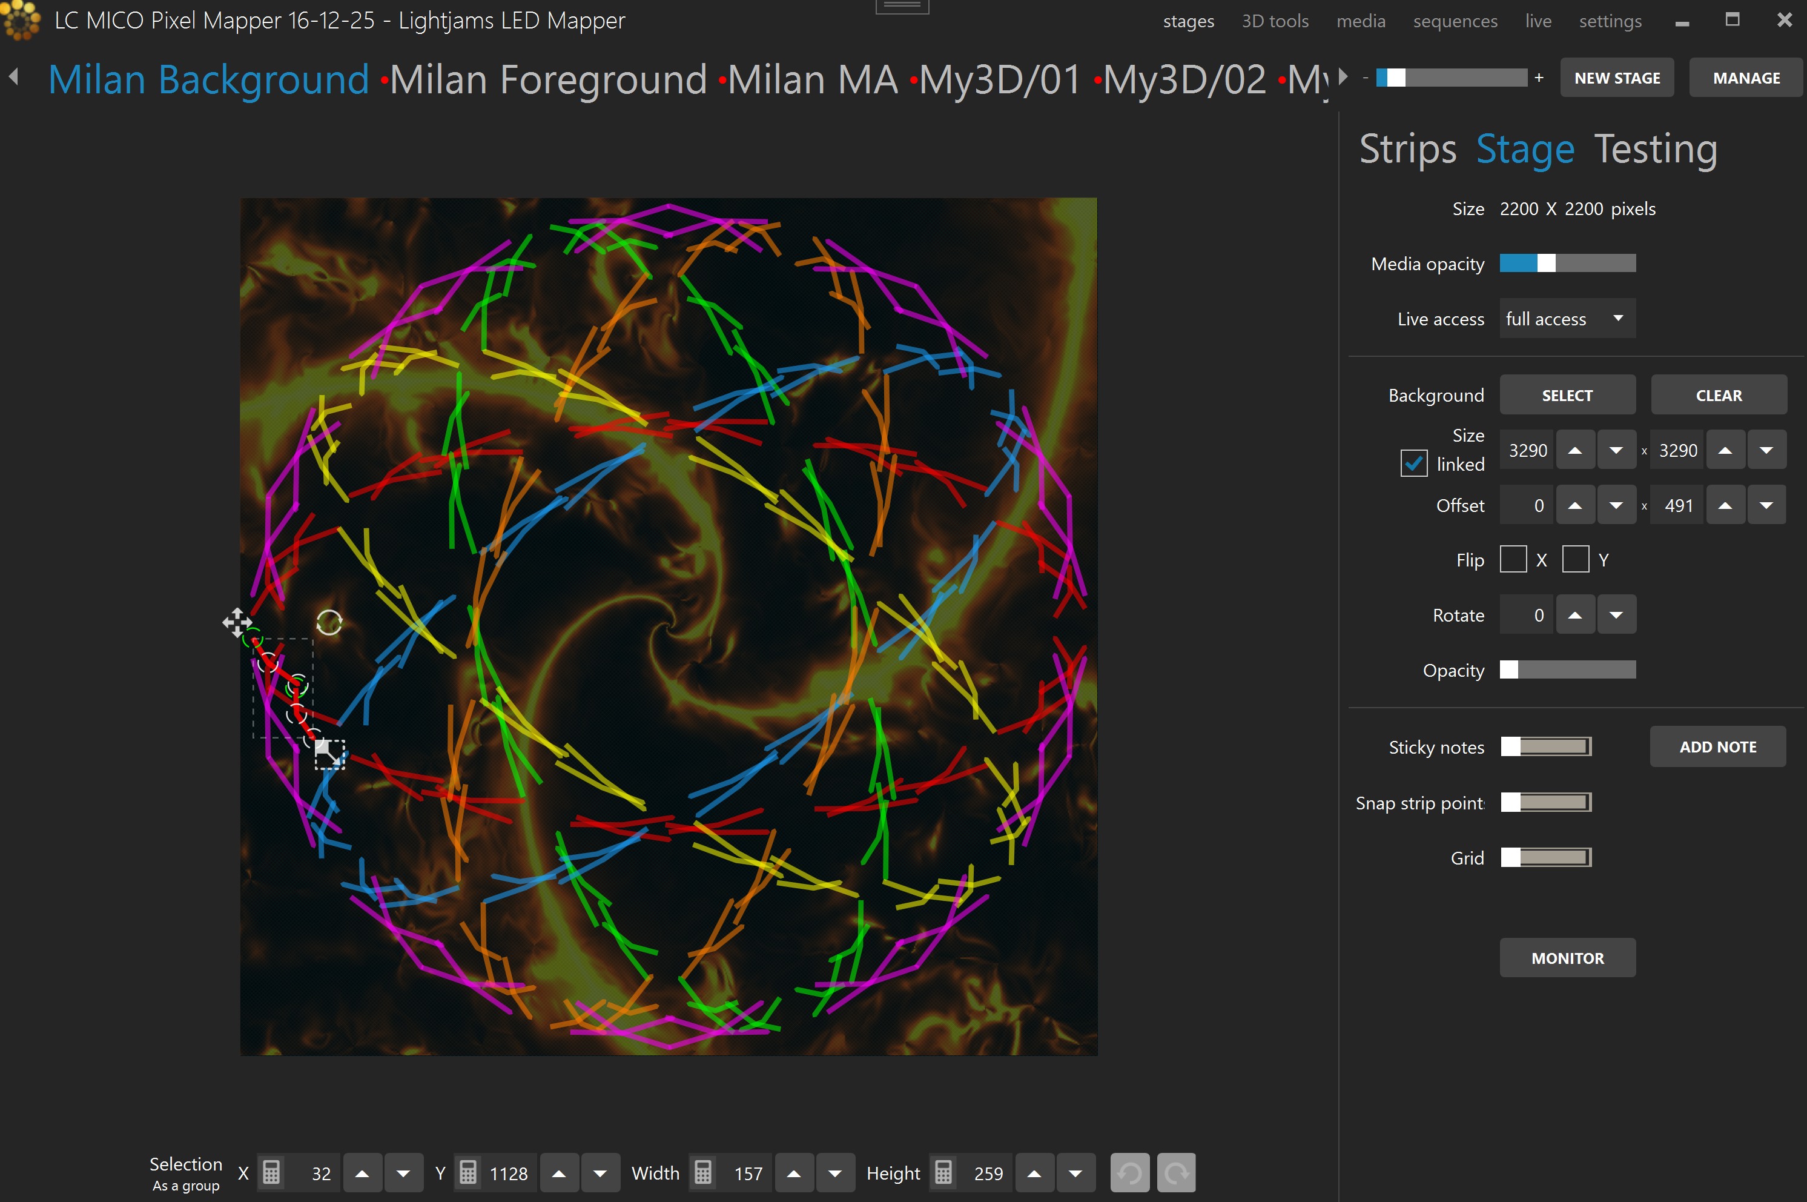Screen dimensions: 1807x1202
Task: Toggle Snap strip points switch
Action: tap(1546, 802)
